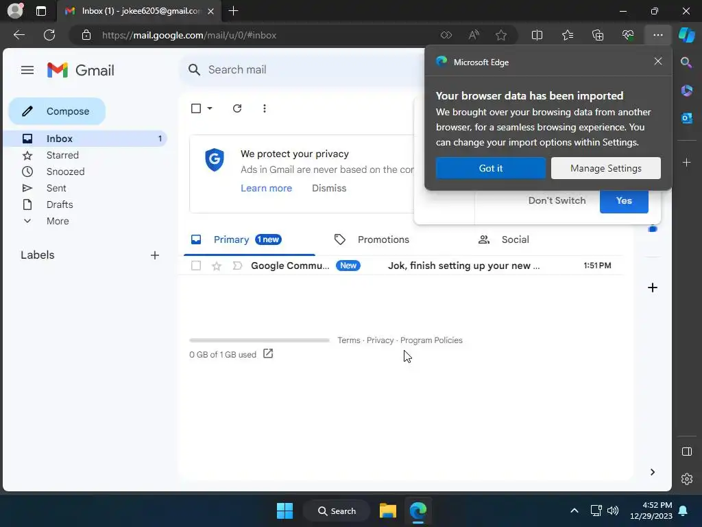Open Gmail main menu hamburger icon
Screen dimensions: 702x527
pyautogui.click(x=27, y=70)
